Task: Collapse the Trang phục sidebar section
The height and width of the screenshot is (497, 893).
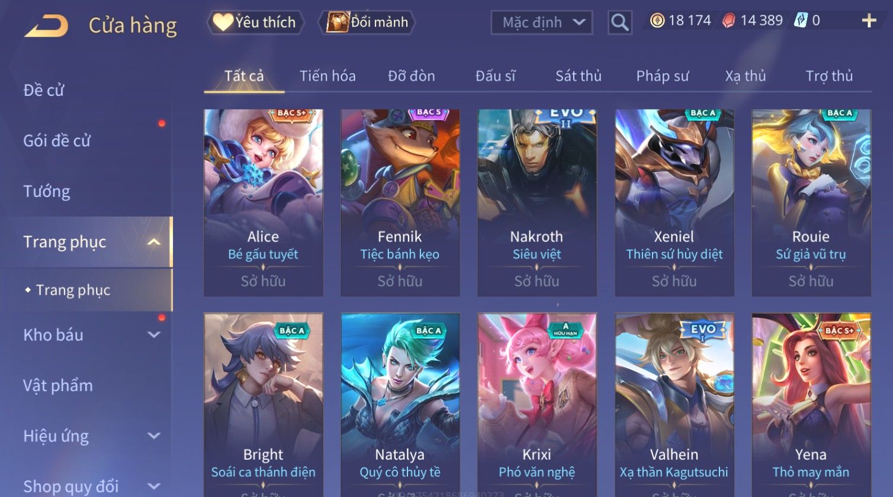Action: pyautogui.click(x=154, y=242)
